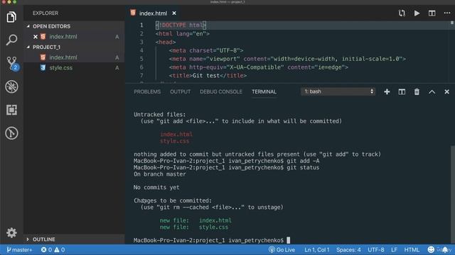Click line number 5 in gutter

click(x=141, y=59)
